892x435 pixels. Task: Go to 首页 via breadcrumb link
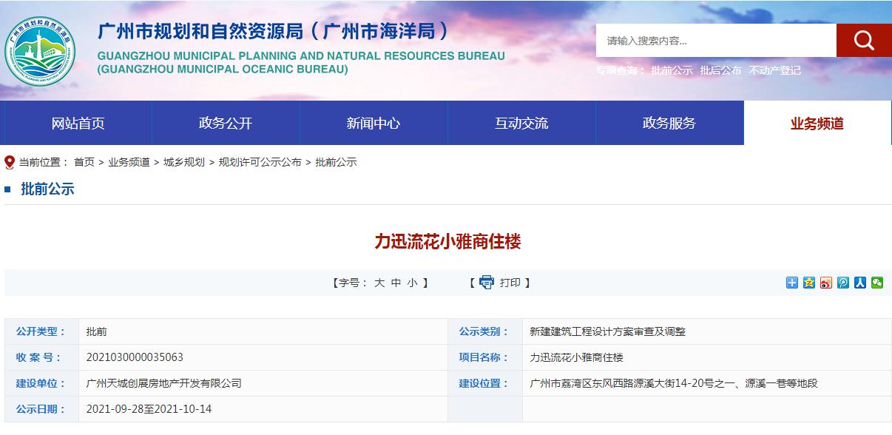85,161
